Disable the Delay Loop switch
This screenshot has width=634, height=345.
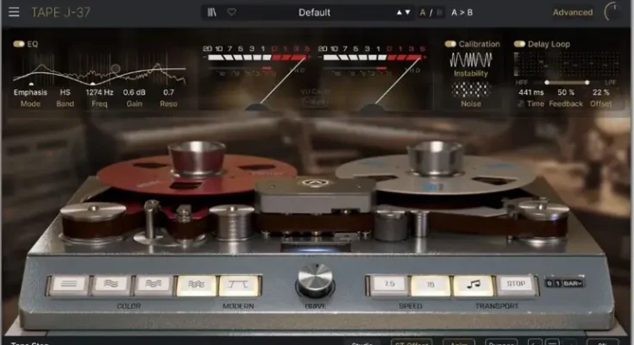(519, 43)
